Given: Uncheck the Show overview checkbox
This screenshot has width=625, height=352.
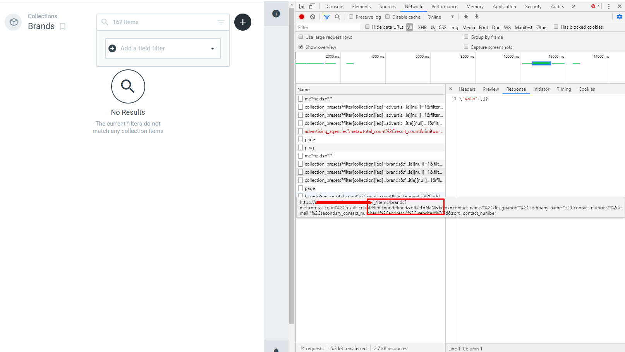Looking at the screenshot, I should coord(301,47).
